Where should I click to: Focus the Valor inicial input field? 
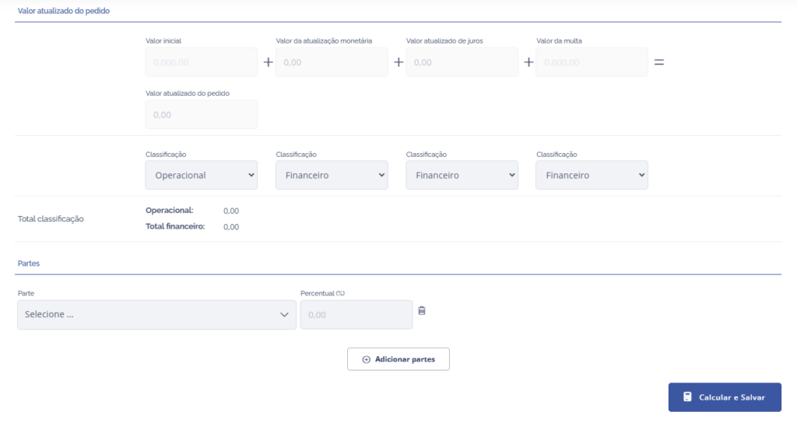[201, 62]
